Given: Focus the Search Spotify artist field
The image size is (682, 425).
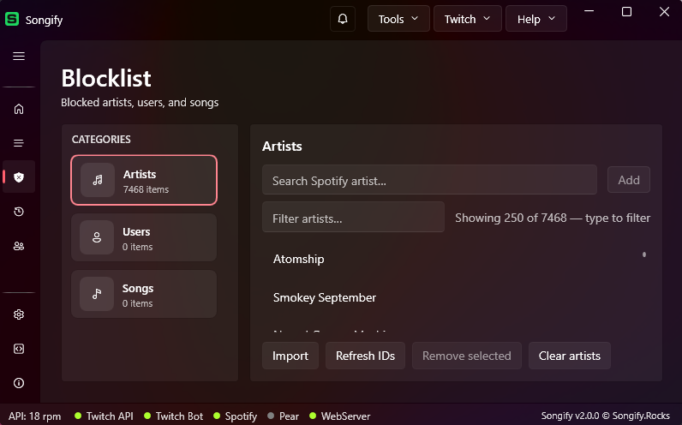Looking at the screenshot, I should [x=429, y=180].
